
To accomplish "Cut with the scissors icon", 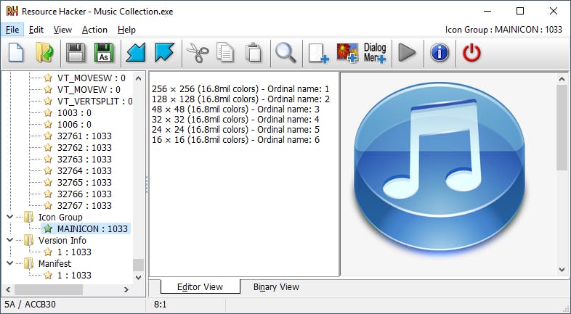I will (198, 53).
